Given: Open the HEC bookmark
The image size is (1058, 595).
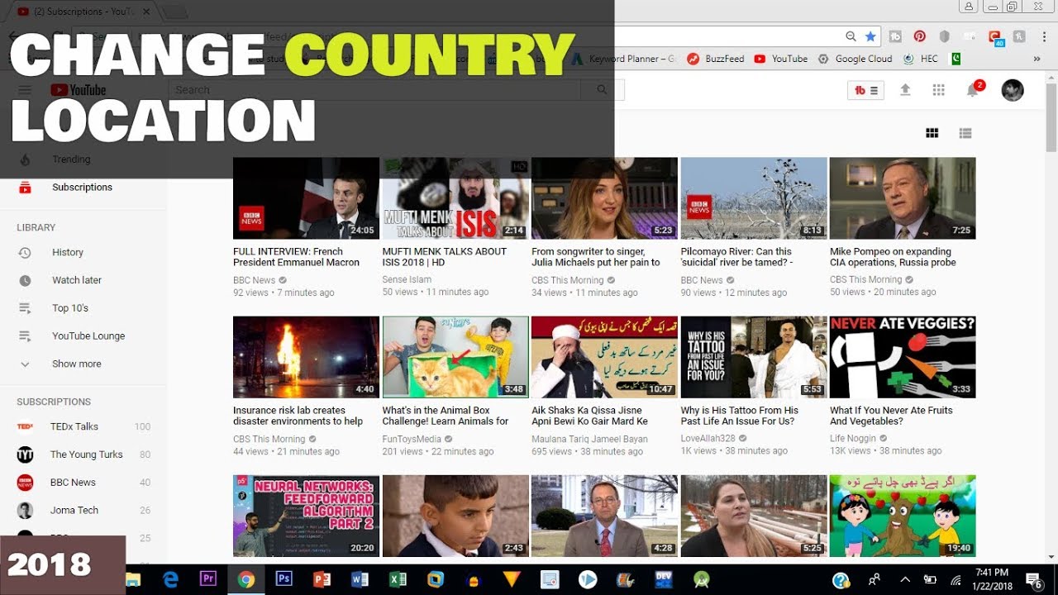Looking at the screenshot, I should tap(921, 59).
